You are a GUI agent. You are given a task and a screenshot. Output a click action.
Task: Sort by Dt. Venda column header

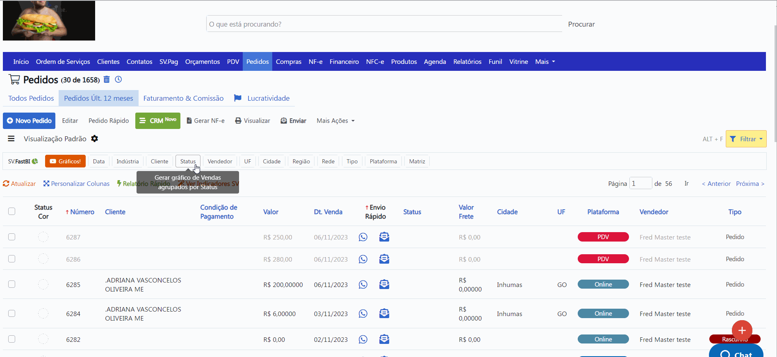click(x=328, y=212)
